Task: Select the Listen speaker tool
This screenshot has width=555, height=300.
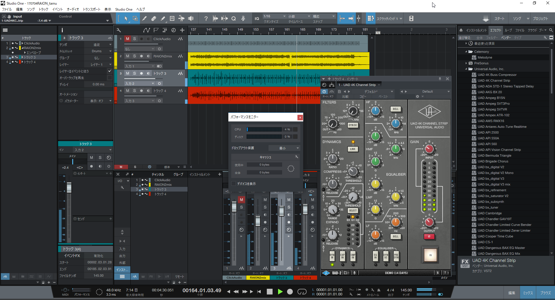Action: click(x=190, y=18)
